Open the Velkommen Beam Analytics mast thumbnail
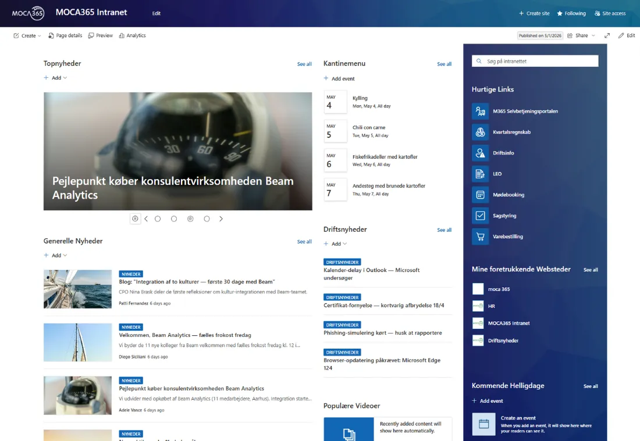This screenshot has width=640, height=441. pyautogui.click(x=77, y=342)
